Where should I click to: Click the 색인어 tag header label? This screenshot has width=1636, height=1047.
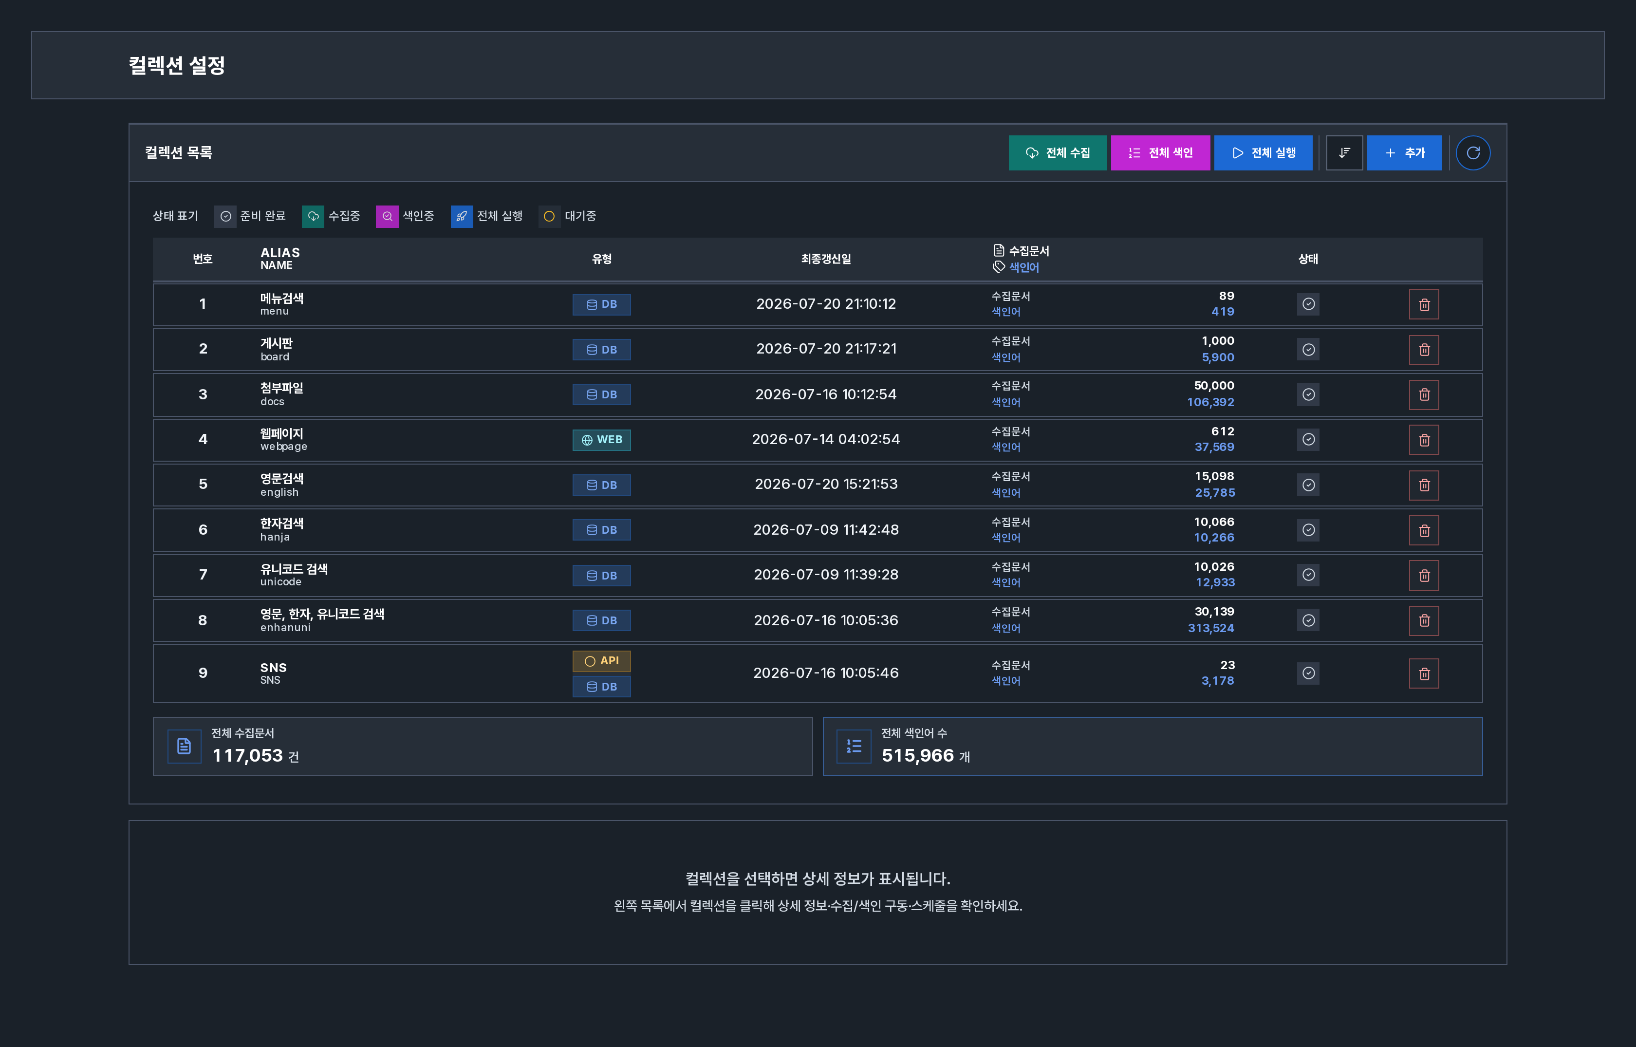pyautogui.click(x=1023, y=268)
